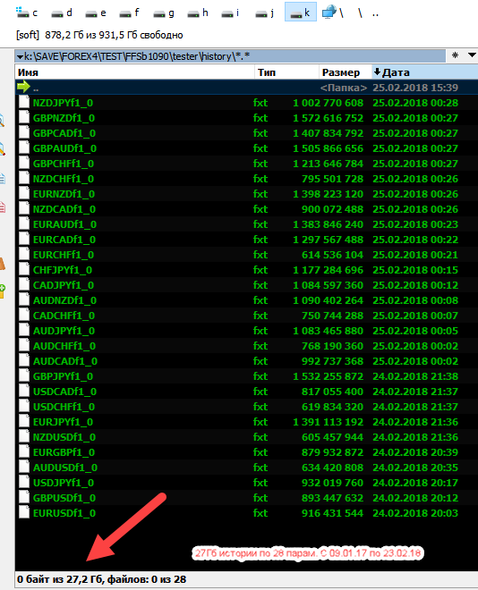Select file GBPCHFf1_0
Screen dimensions: 478x590
246,164
